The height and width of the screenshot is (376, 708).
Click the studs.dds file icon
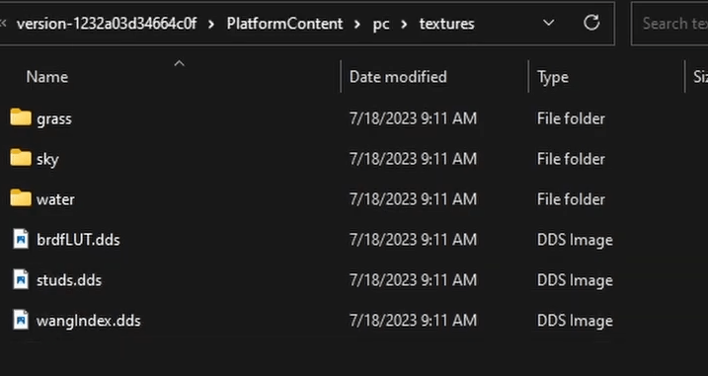[21, 279]
